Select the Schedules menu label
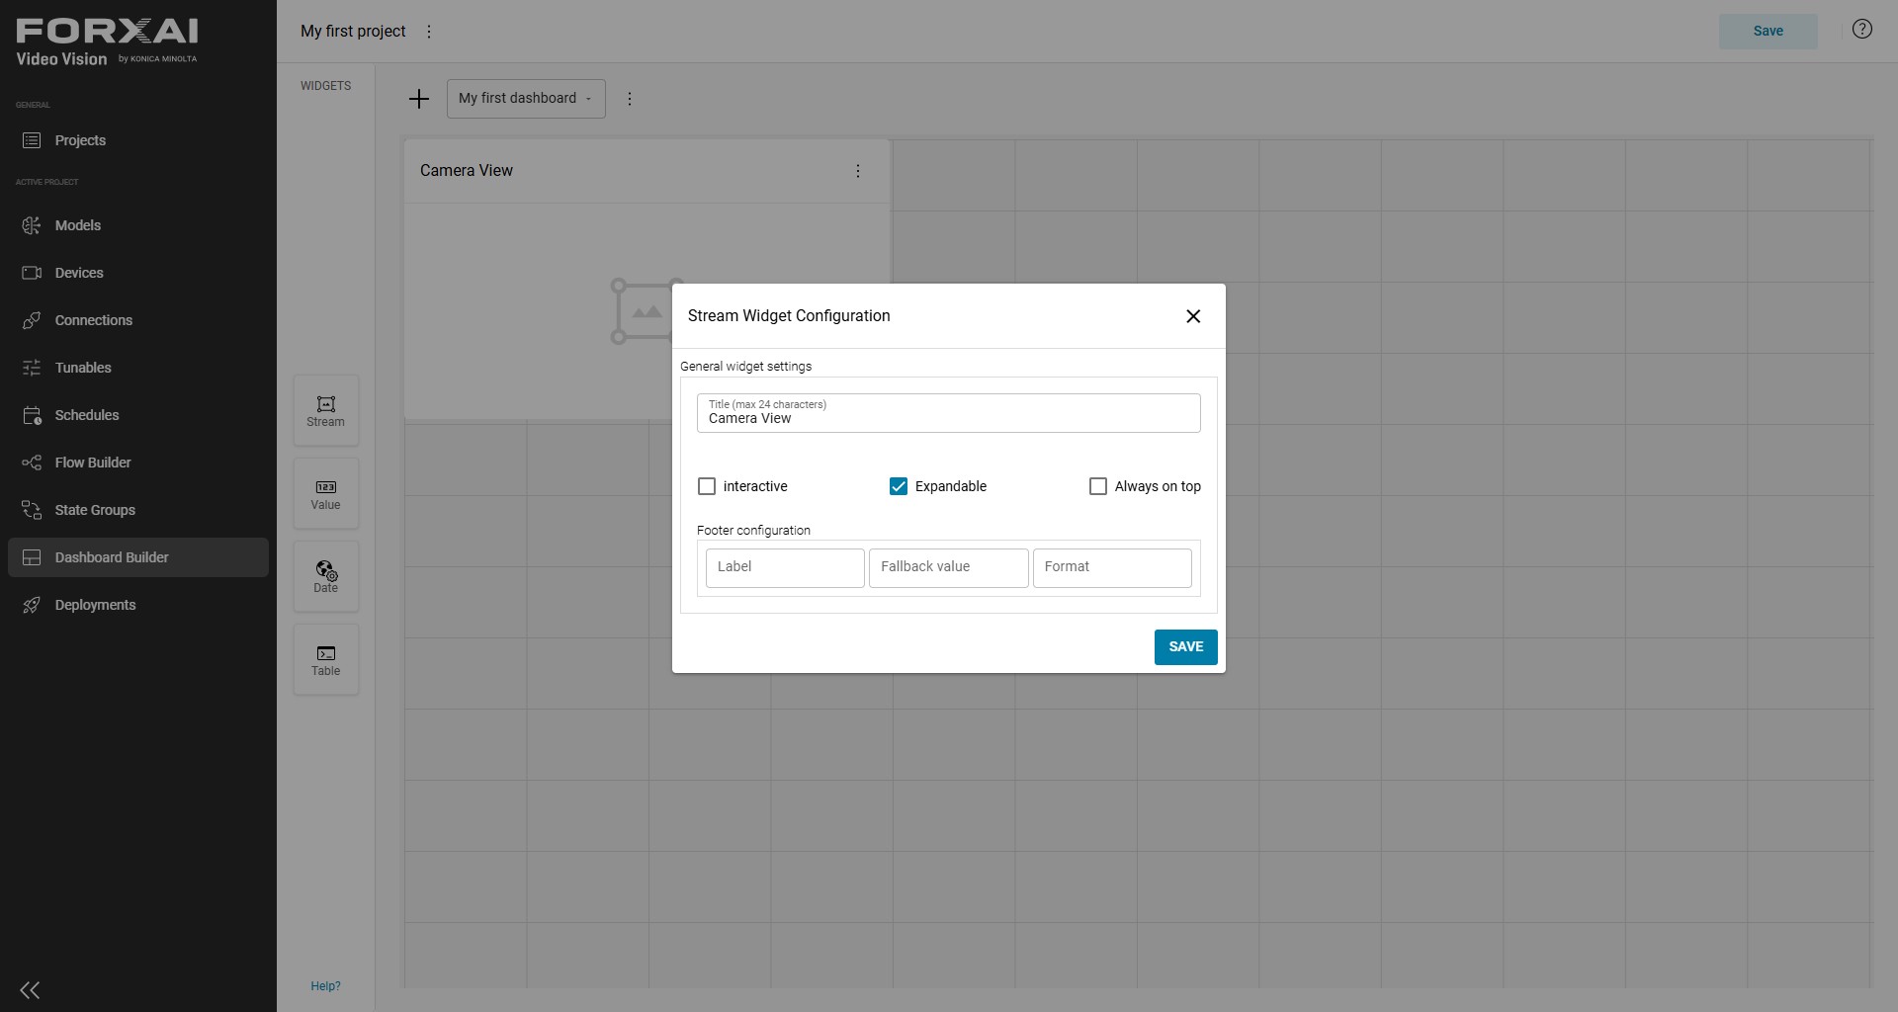 tap(87, 415)
